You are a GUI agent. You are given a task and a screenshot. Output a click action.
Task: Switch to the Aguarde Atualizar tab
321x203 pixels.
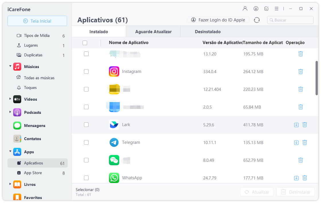pyautogui.click(x=153, y=32)
